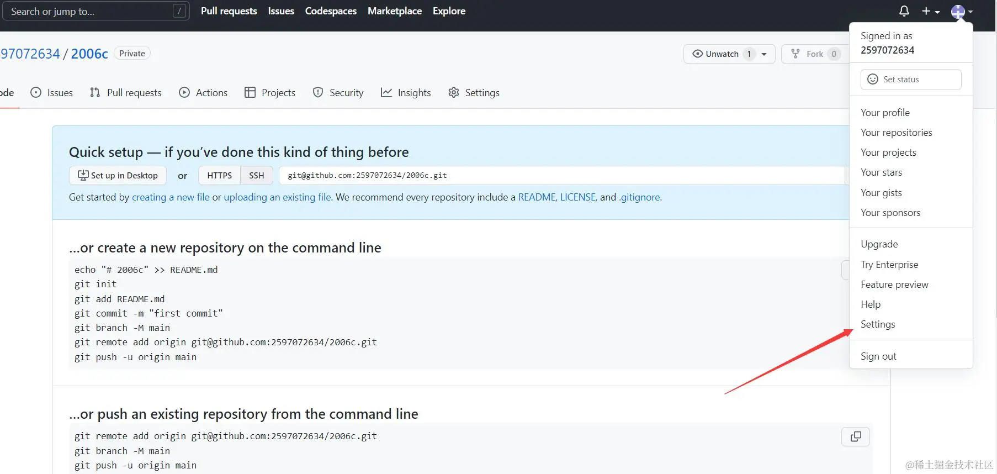Follow the uploading an existing file link
The width and height of the screenshot is (997, 474).
coord(277,197)
